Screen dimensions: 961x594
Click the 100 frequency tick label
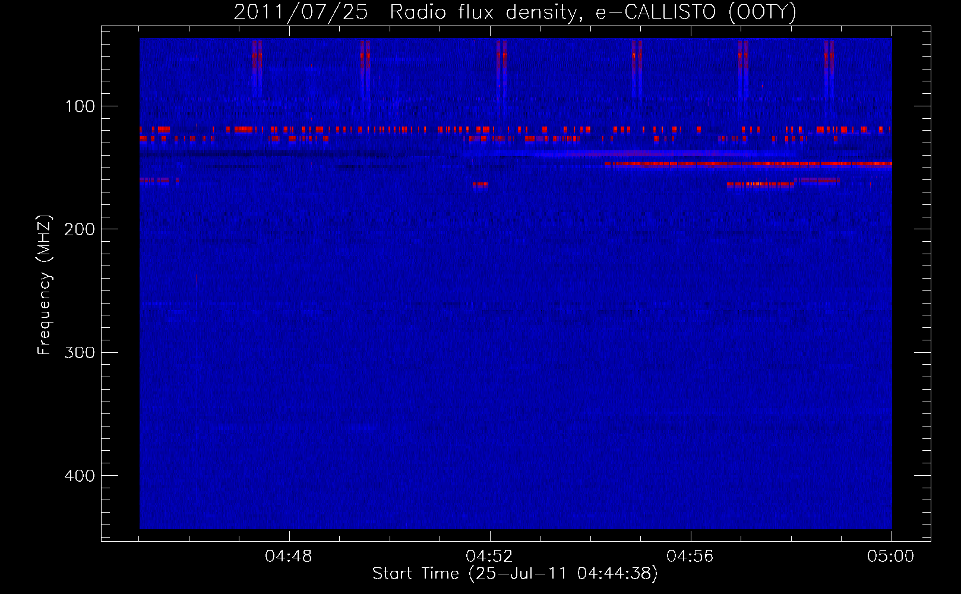coord(80,106)
